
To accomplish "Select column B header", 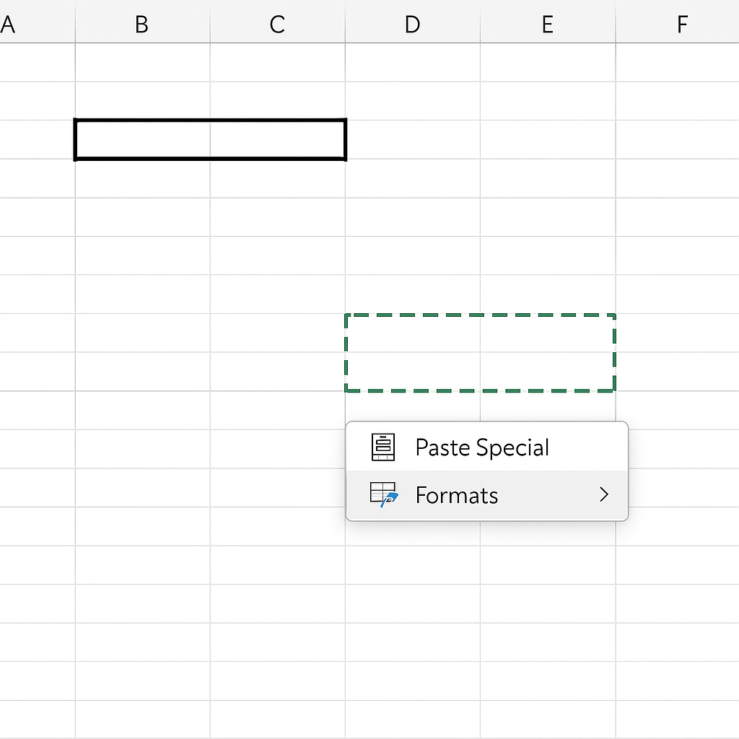I will pyautogui.click(x=142, y=25).
